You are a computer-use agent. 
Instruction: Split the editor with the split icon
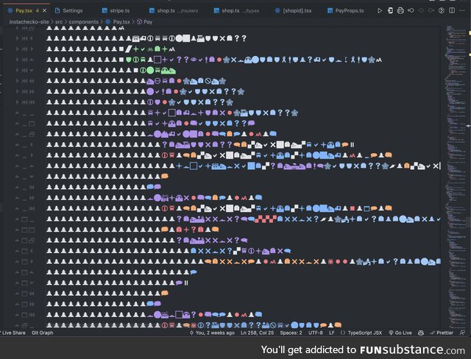pyautogui.click(x=451, y=11)
